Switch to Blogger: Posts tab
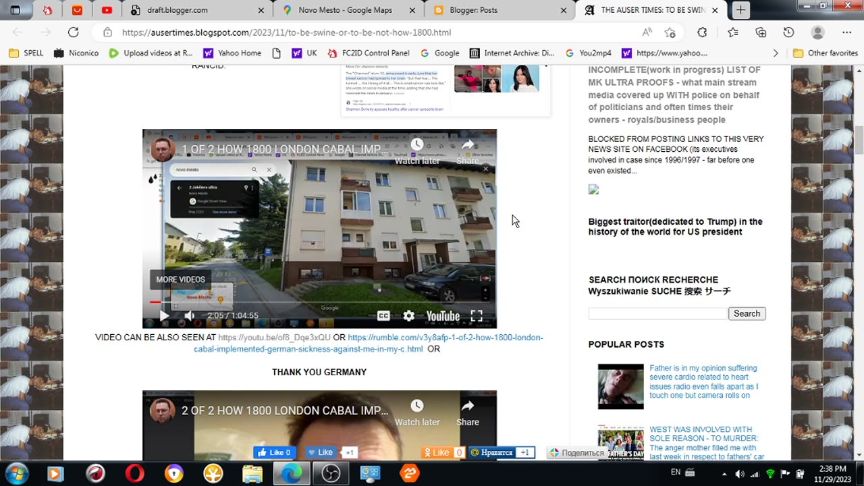Image resolution: width=864 pixels, height=486 pixels. pyautogui.click(x=500, y=10)
